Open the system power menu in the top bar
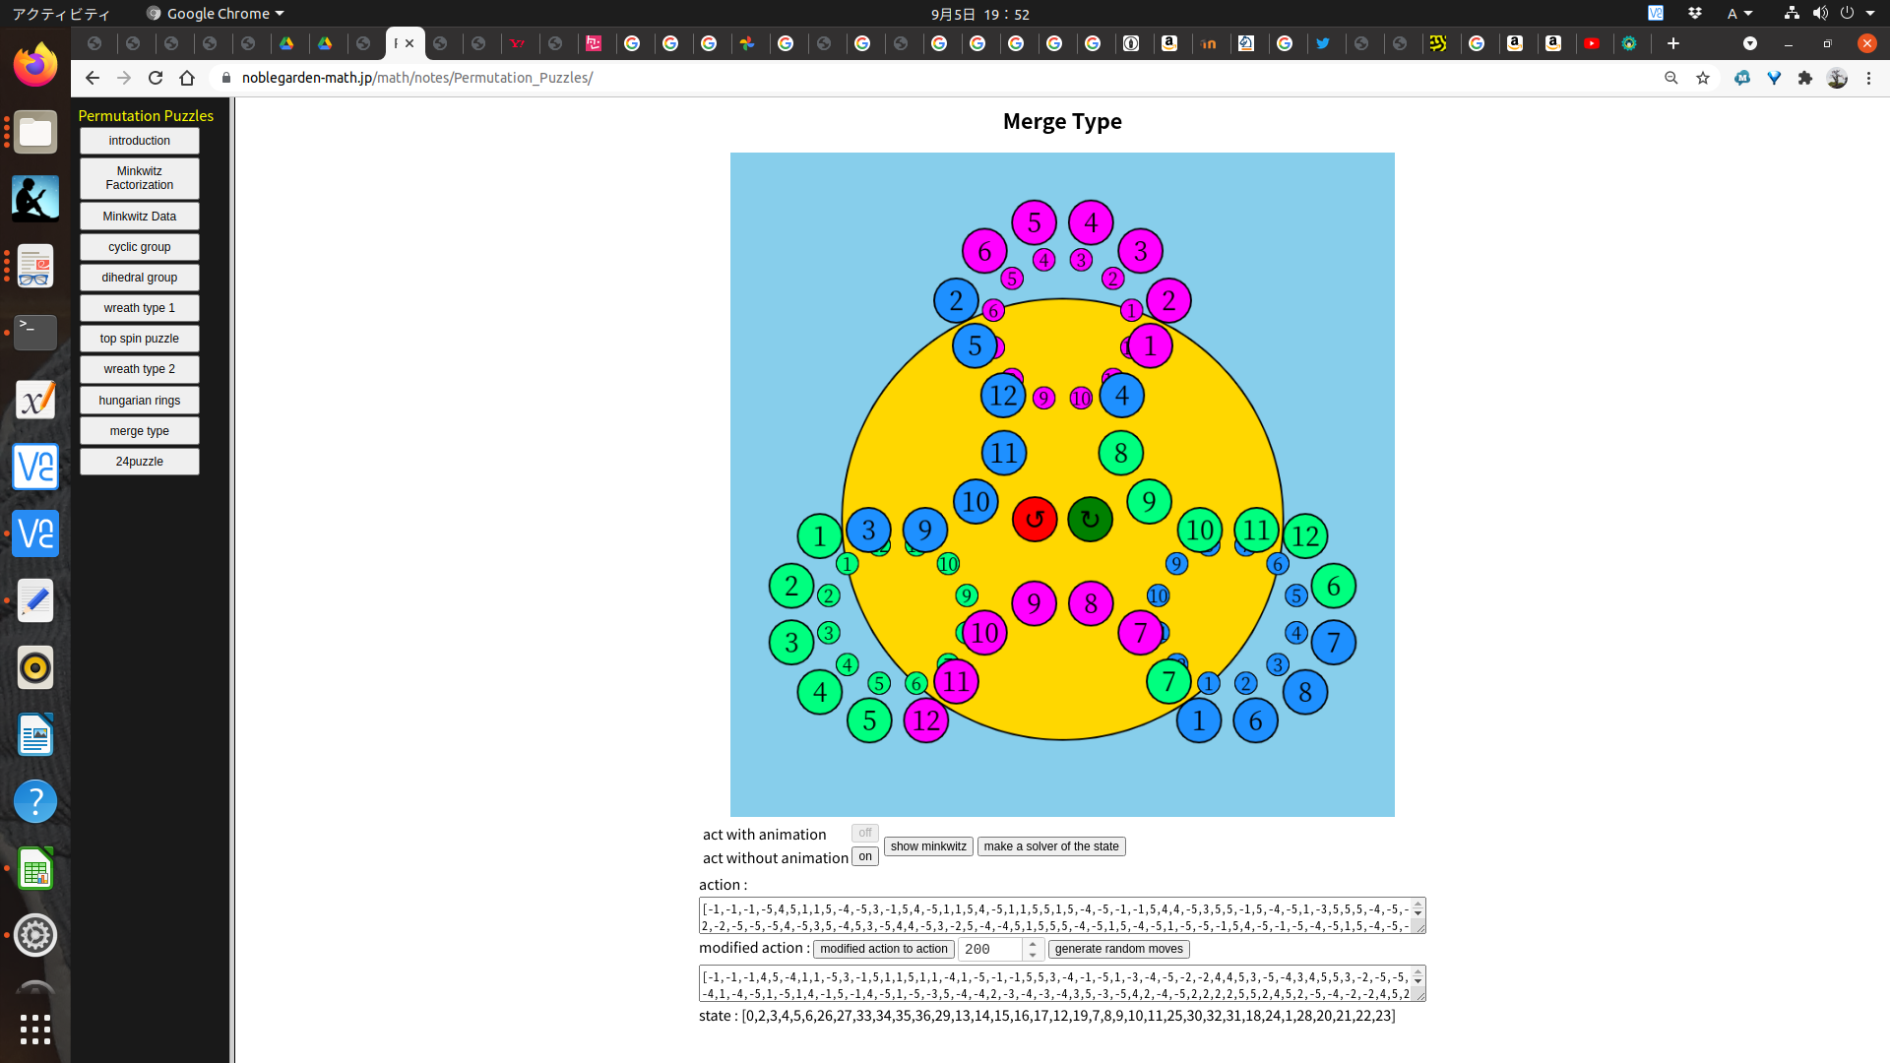 (x=1849, y=14)
